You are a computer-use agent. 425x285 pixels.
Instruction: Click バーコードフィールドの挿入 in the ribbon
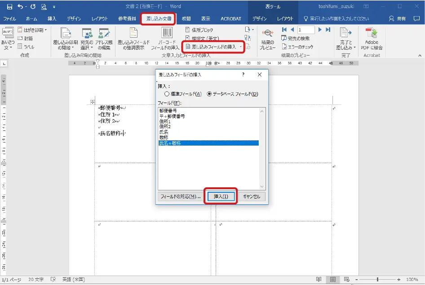(x=165, y=39)
